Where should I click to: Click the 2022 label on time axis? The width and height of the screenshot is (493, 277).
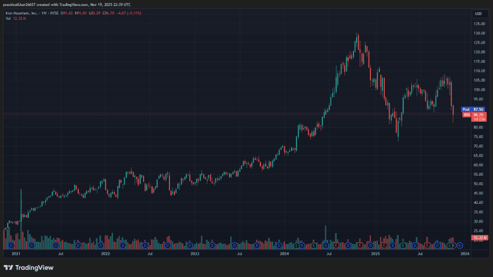point(105,254)
